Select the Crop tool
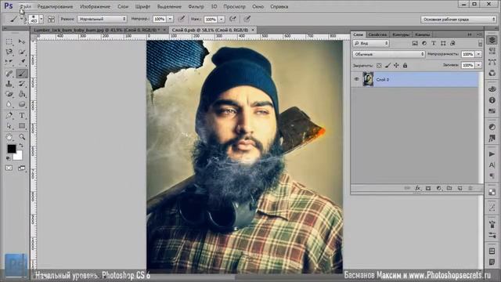Viewport: 501px width, 282px height. tap(9, 62)
